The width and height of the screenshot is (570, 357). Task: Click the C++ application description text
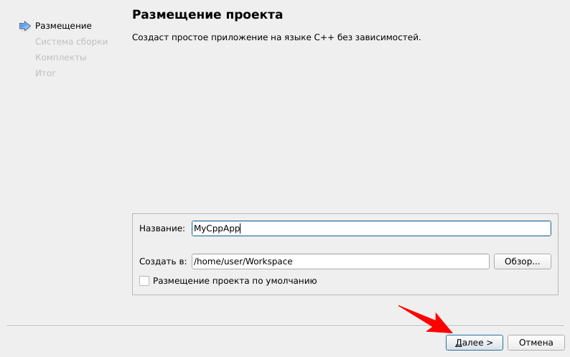pyautogui.click(x=276, y=37)
